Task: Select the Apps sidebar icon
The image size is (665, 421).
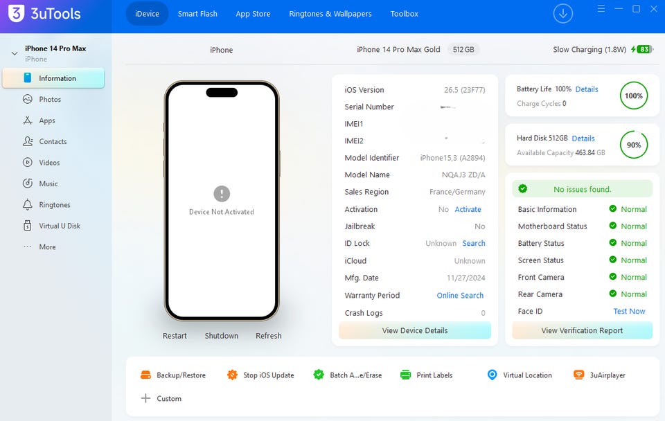Action: pos(28,120)
